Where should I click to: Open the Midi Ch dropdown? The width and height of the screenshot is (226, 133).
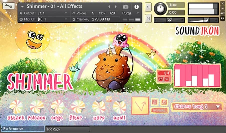point(66,19)
